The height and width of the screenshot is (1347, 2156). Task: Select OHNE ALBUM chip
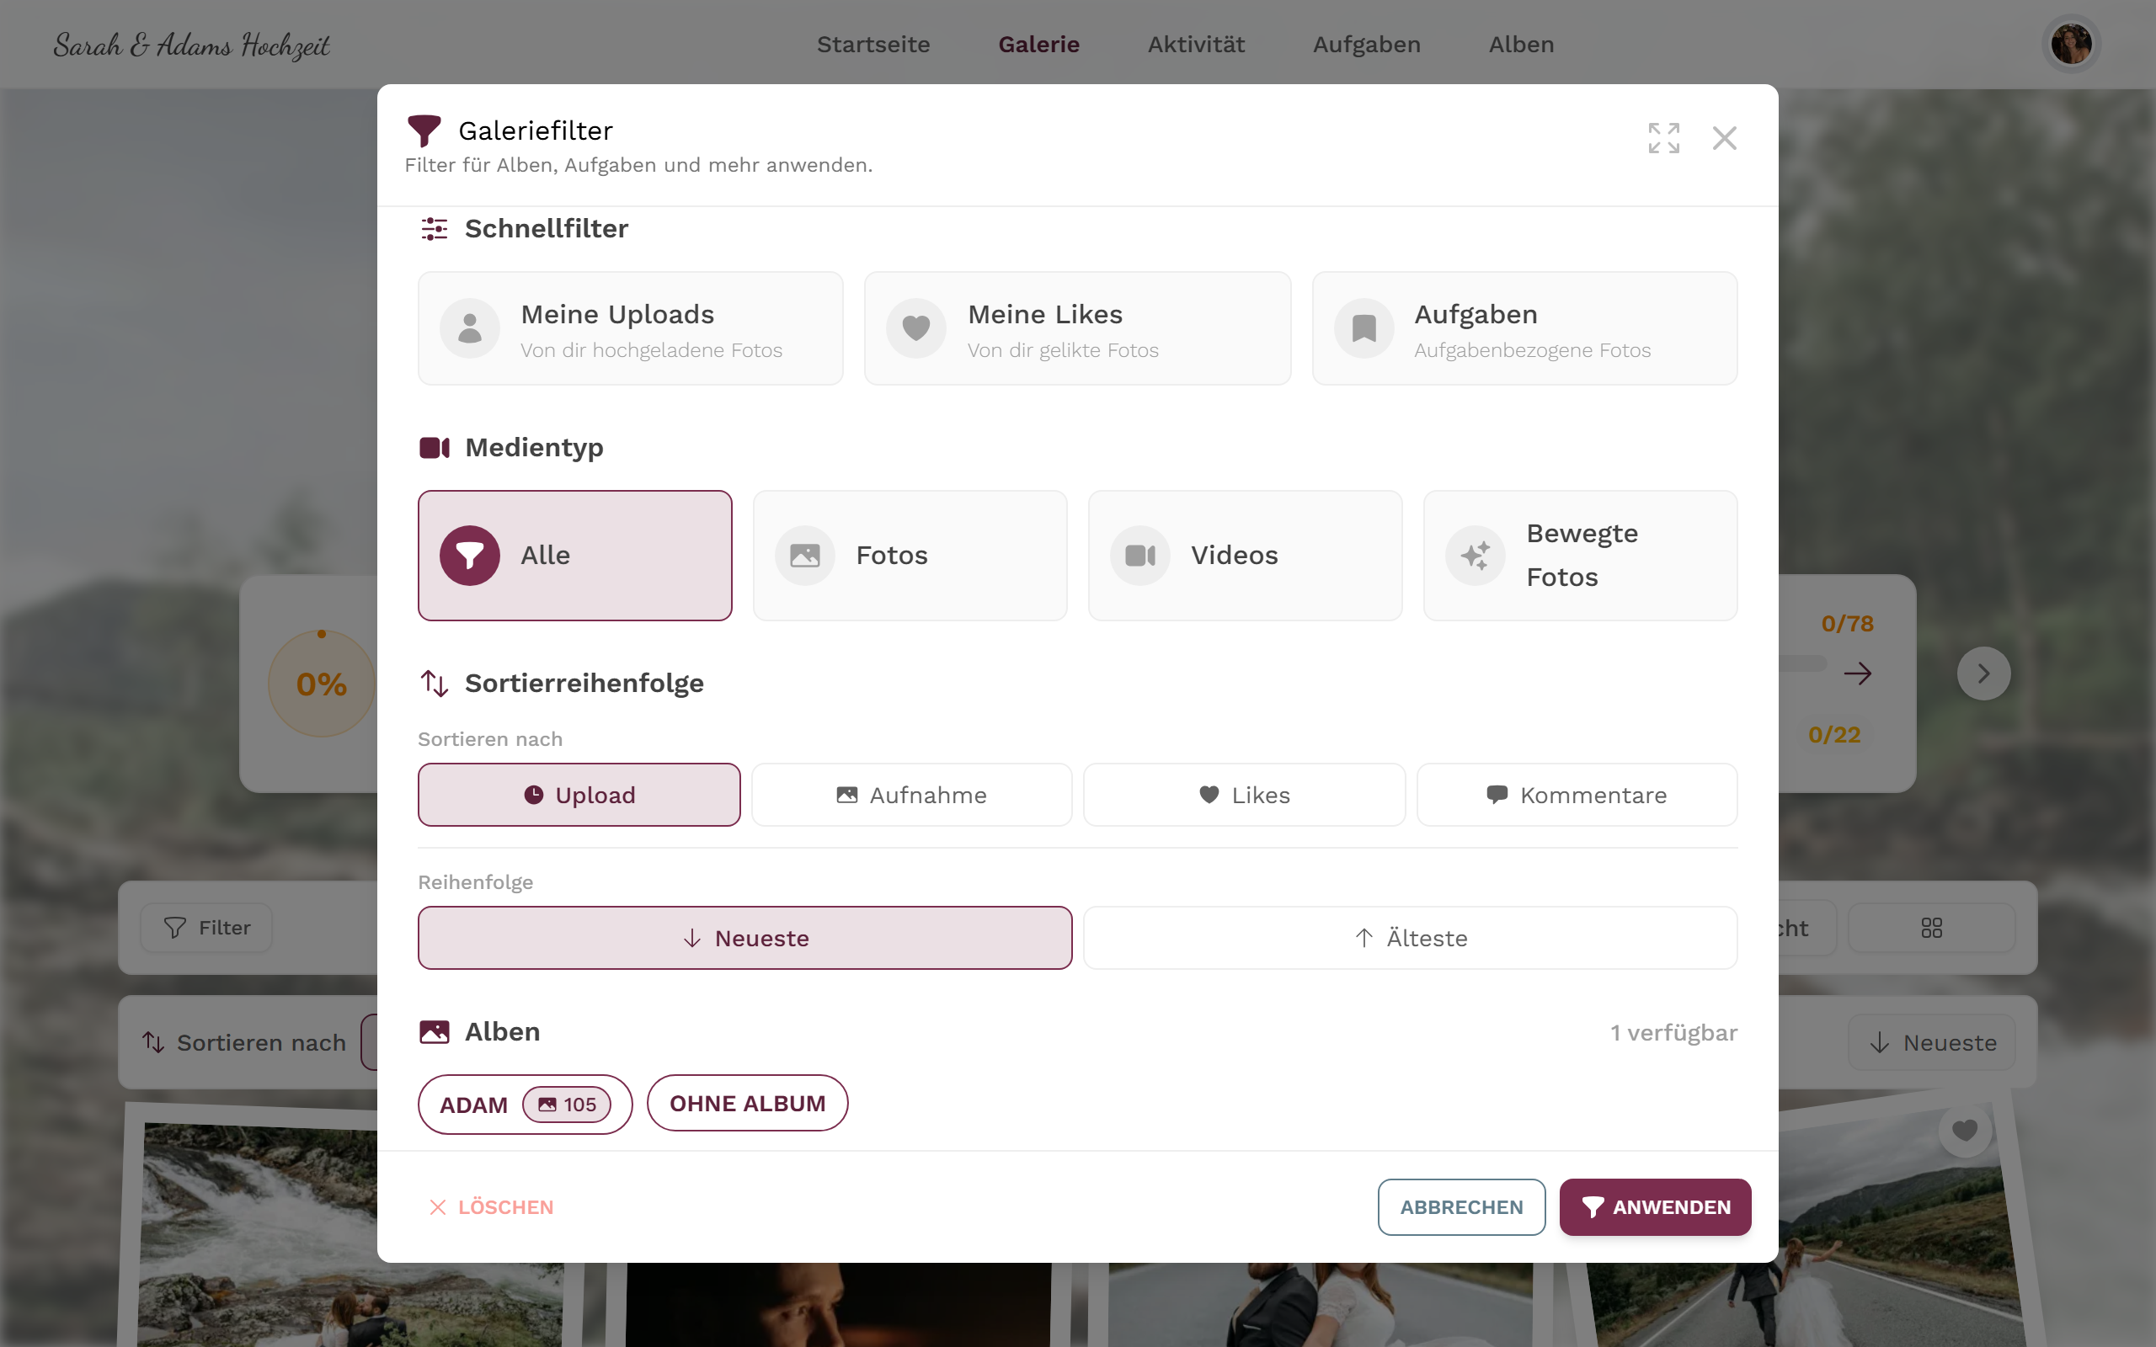coord(748,1103)
